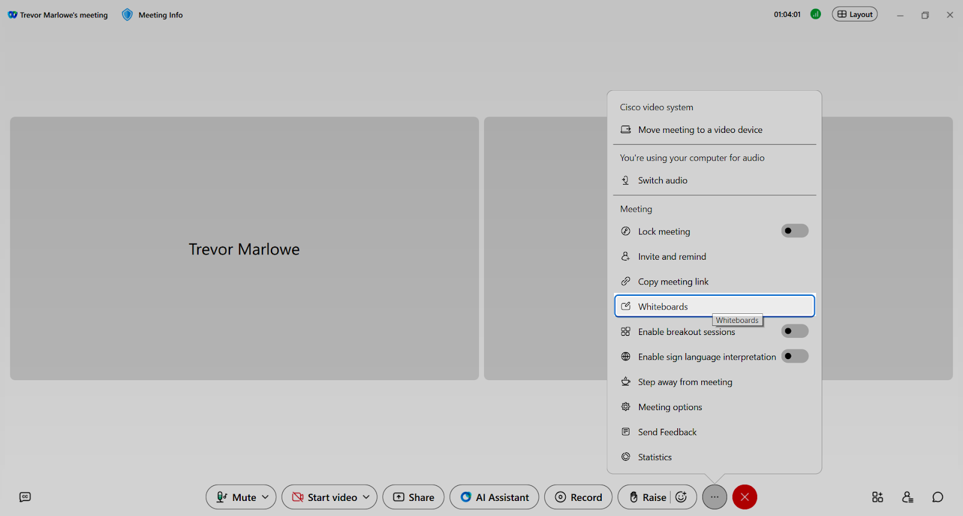Choose Send Feedback
The width and height of the screenshot is (963, 516).
[714, 432]
